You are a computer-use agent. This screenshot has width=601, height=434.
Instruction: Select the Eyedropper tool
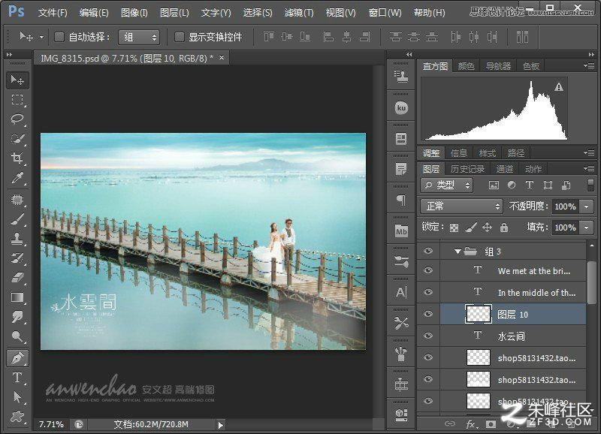[17, 178]
